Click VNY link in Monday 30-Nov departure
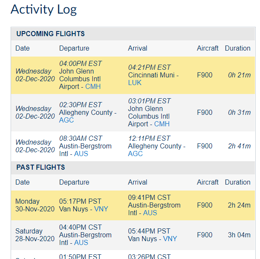The height and width of the screenshot is (259, 260). pyautogui.click(x=101, y=209)
